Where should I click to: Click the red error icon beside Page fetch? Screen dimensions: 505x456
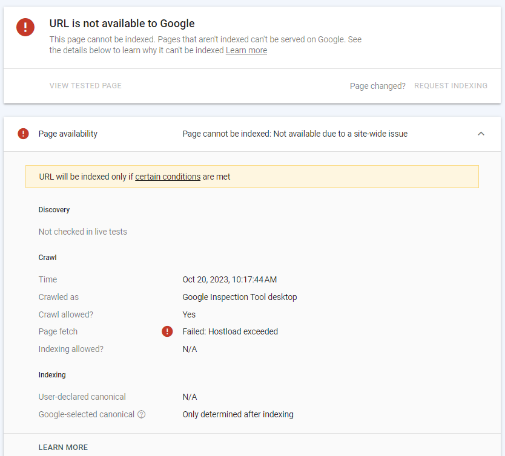click(x=167, y=331)
